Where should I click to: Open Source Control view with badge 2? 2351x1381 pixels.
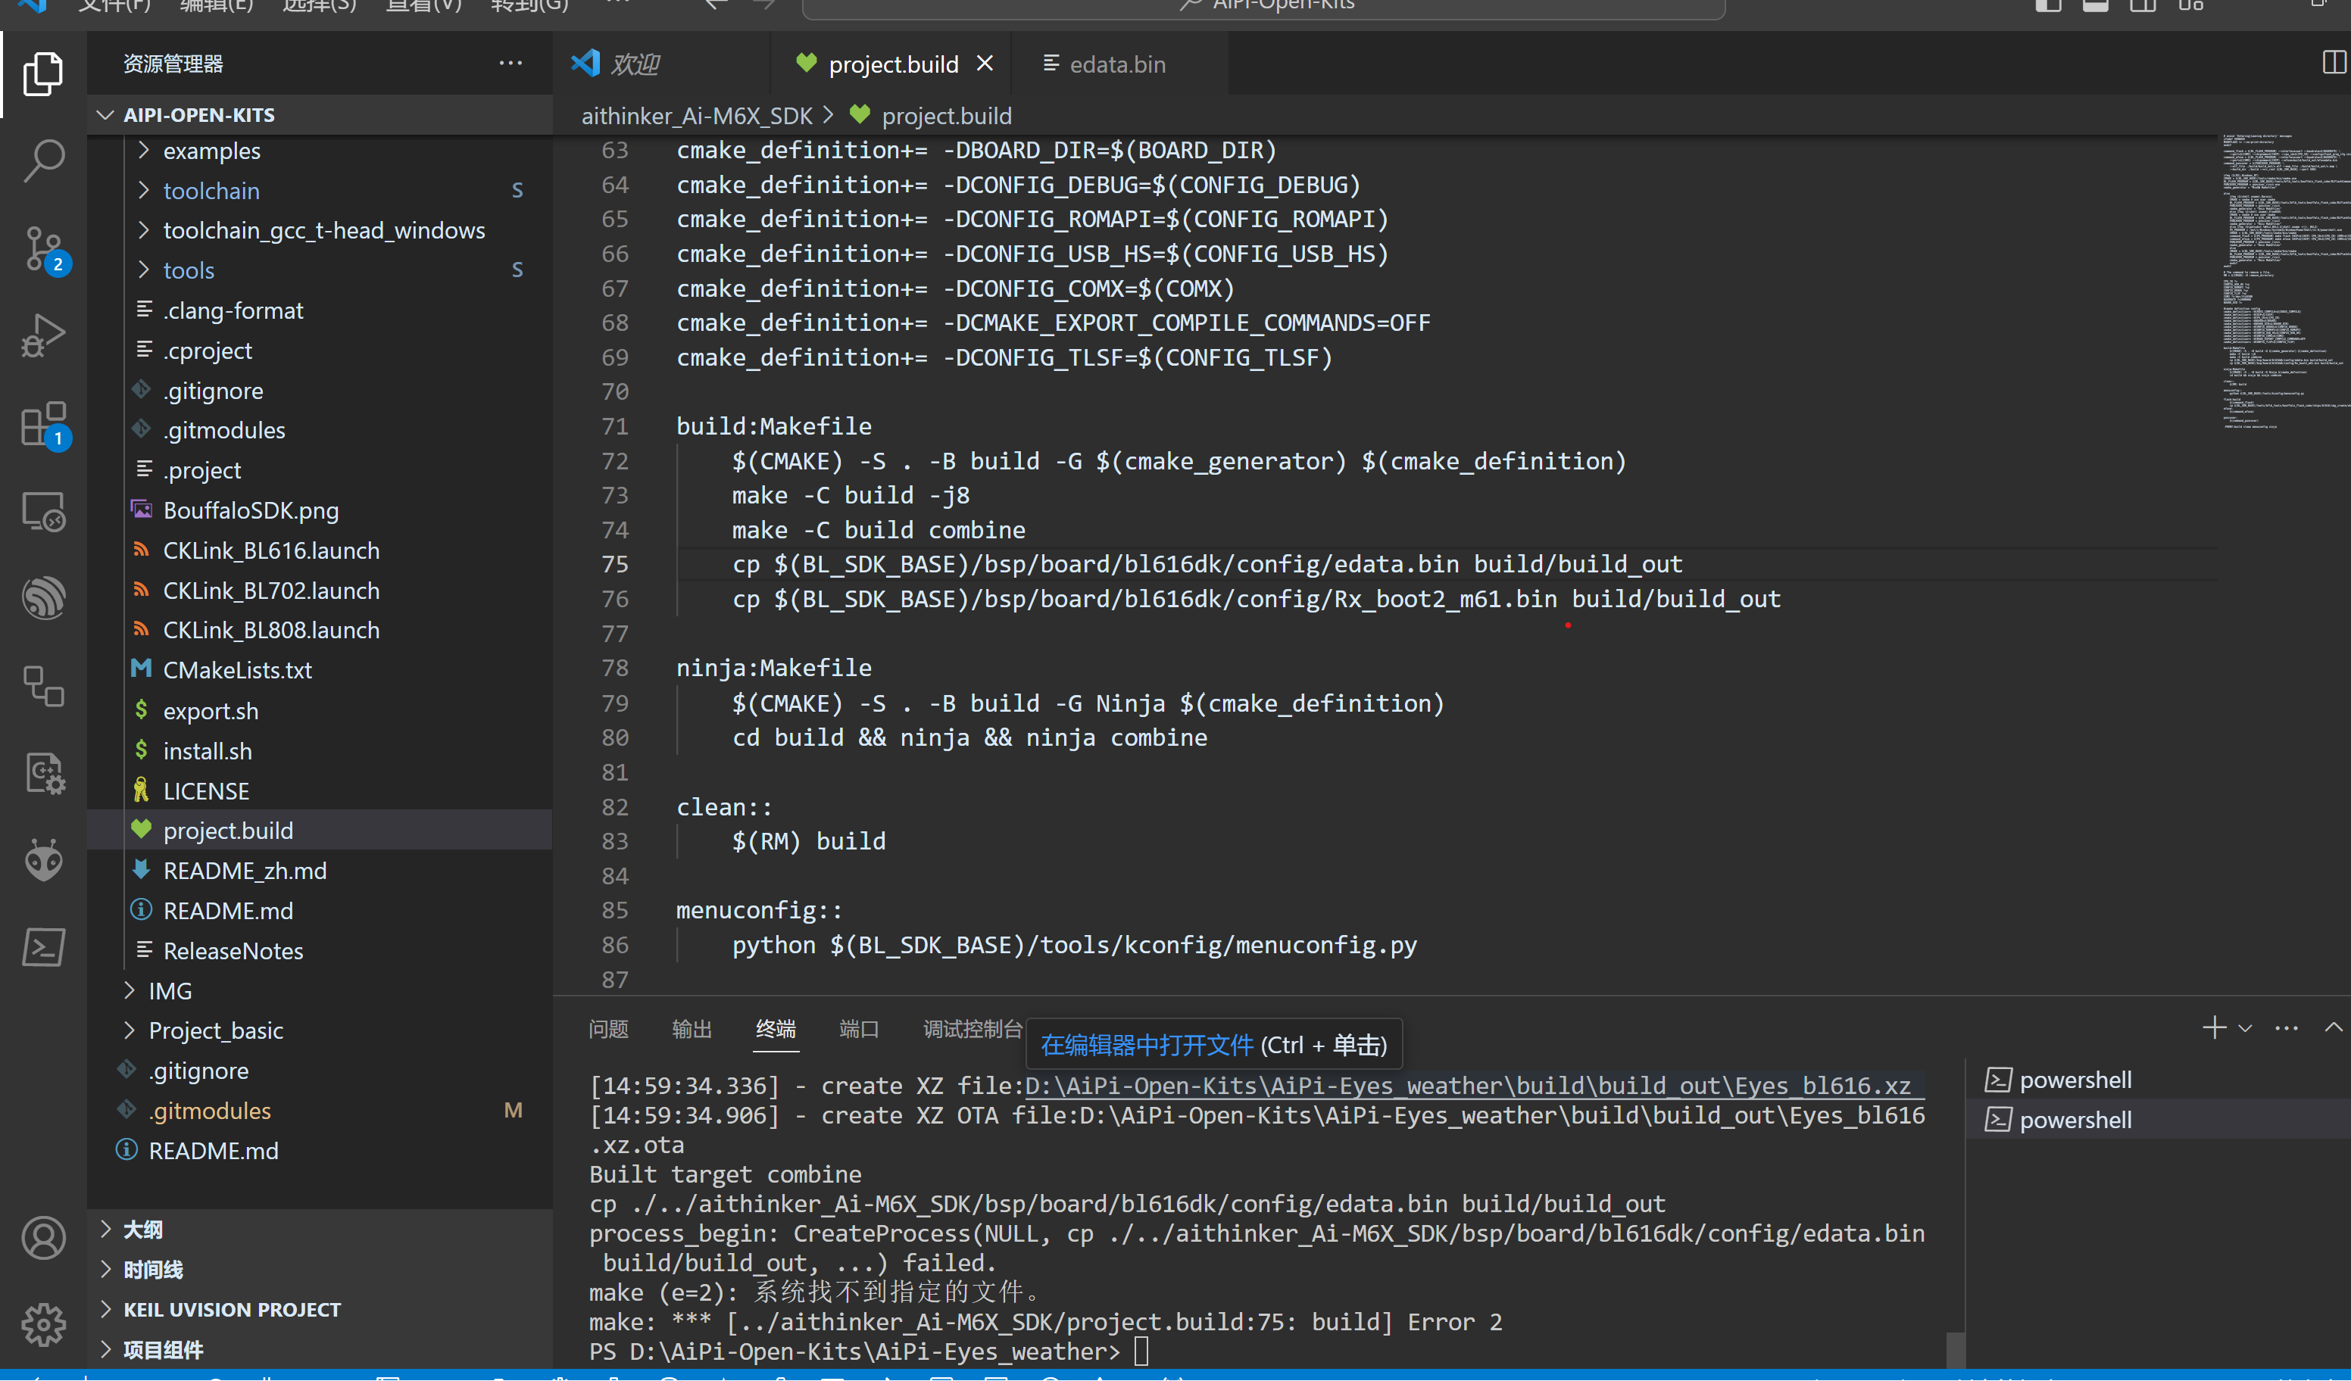click(43, 248)
